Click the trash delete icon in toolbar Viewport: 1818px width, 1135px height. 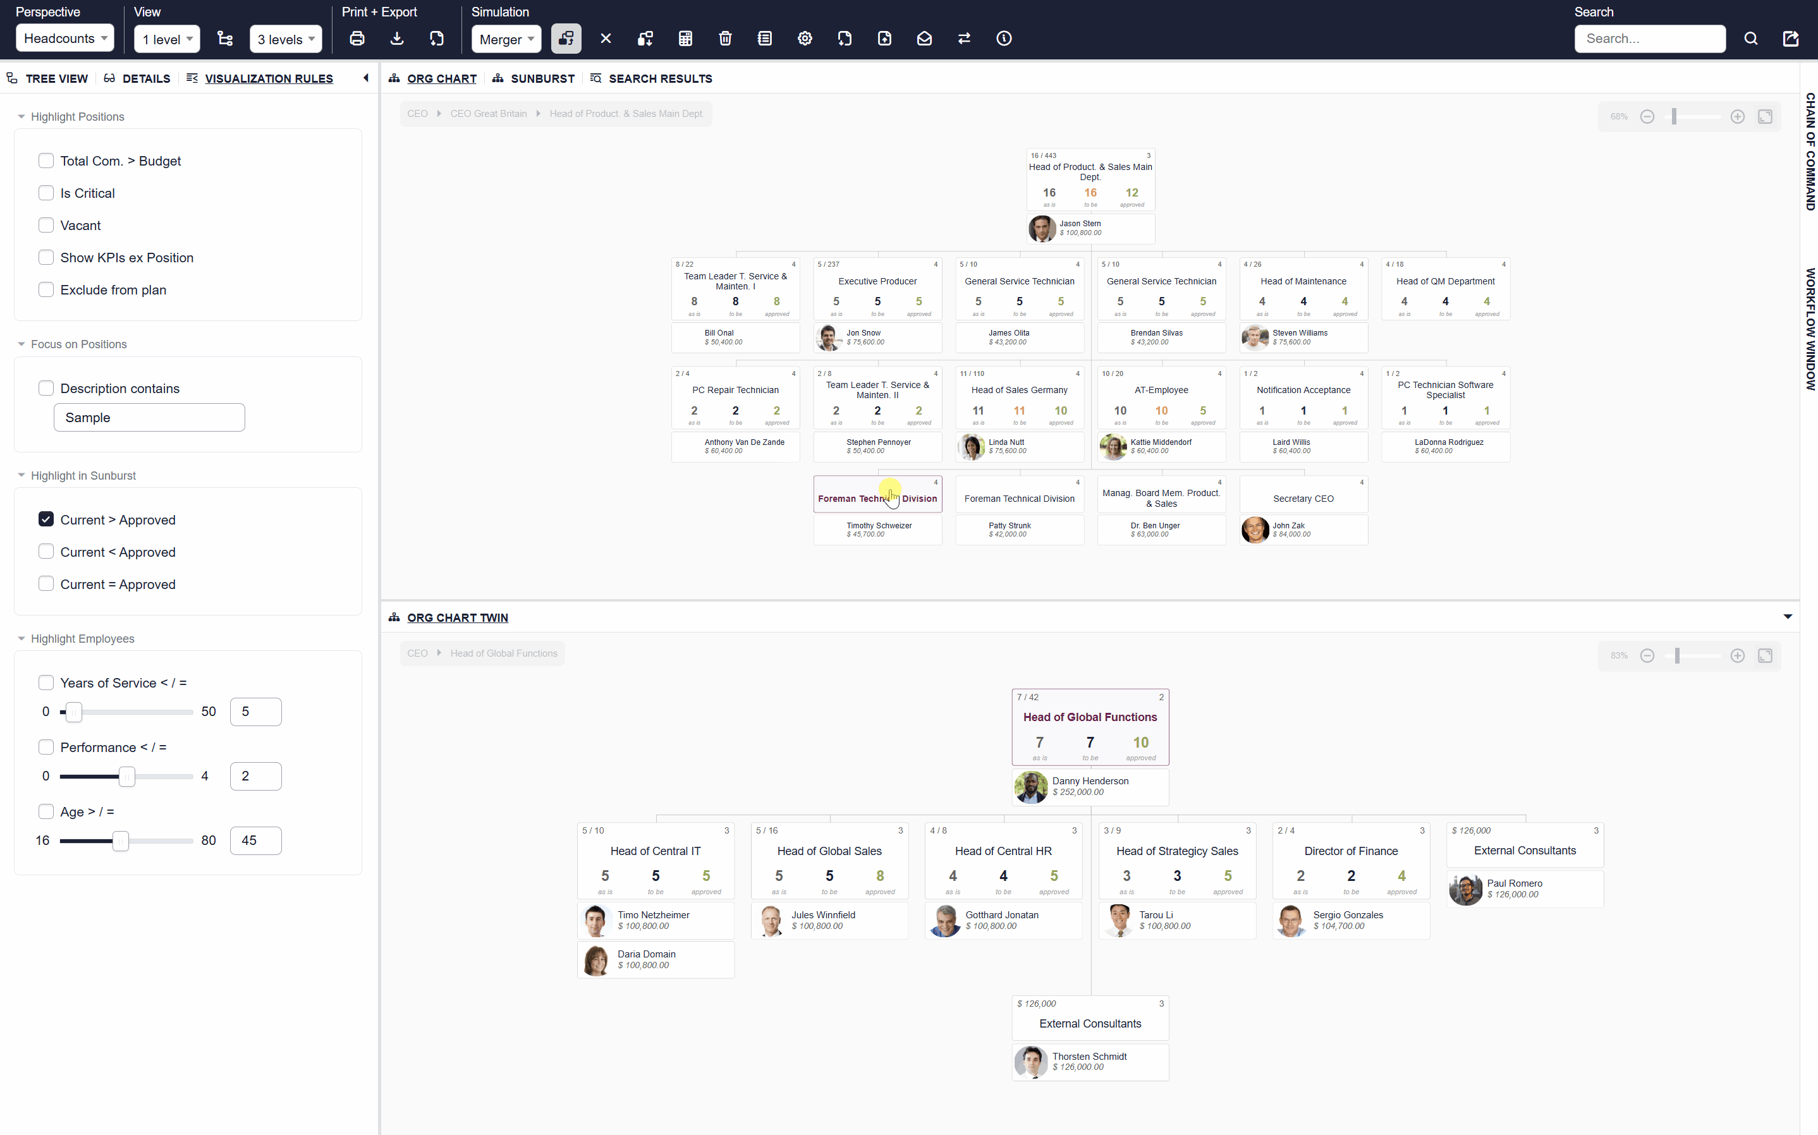[725, 39]
